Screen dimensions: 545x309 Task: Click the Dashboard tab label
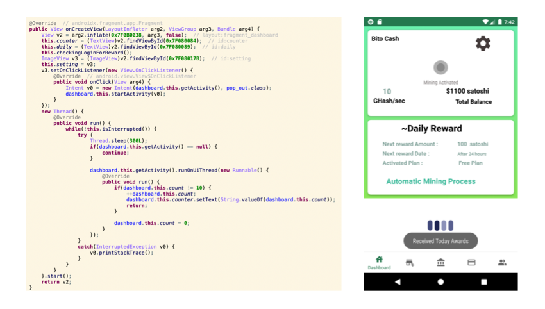(379, 268)
